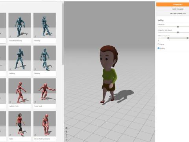Adjust the Overdrive slider handle
This screenshot has width=189, height=142.
click(x=178, y=27)
